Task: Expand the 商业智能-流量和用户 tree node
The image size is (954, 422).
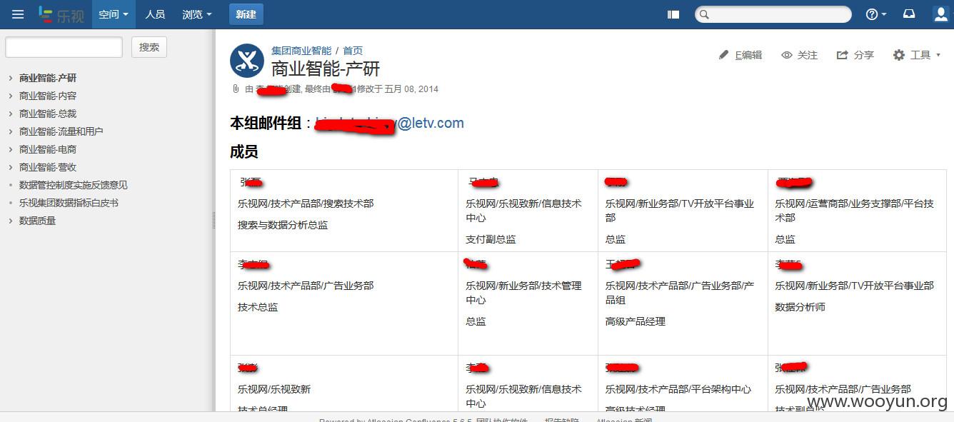Action: 10,131
